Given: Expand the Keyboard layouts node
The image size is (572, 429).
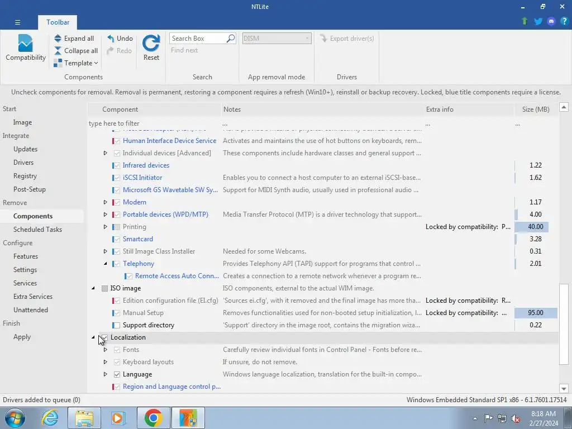Looking at the screenshot, I should [x=105, y=362].
